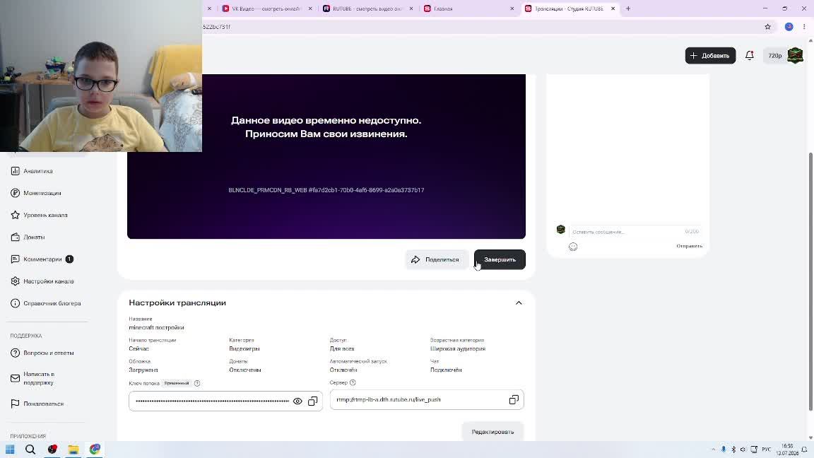Click the Редактировать button

[492, 432]
